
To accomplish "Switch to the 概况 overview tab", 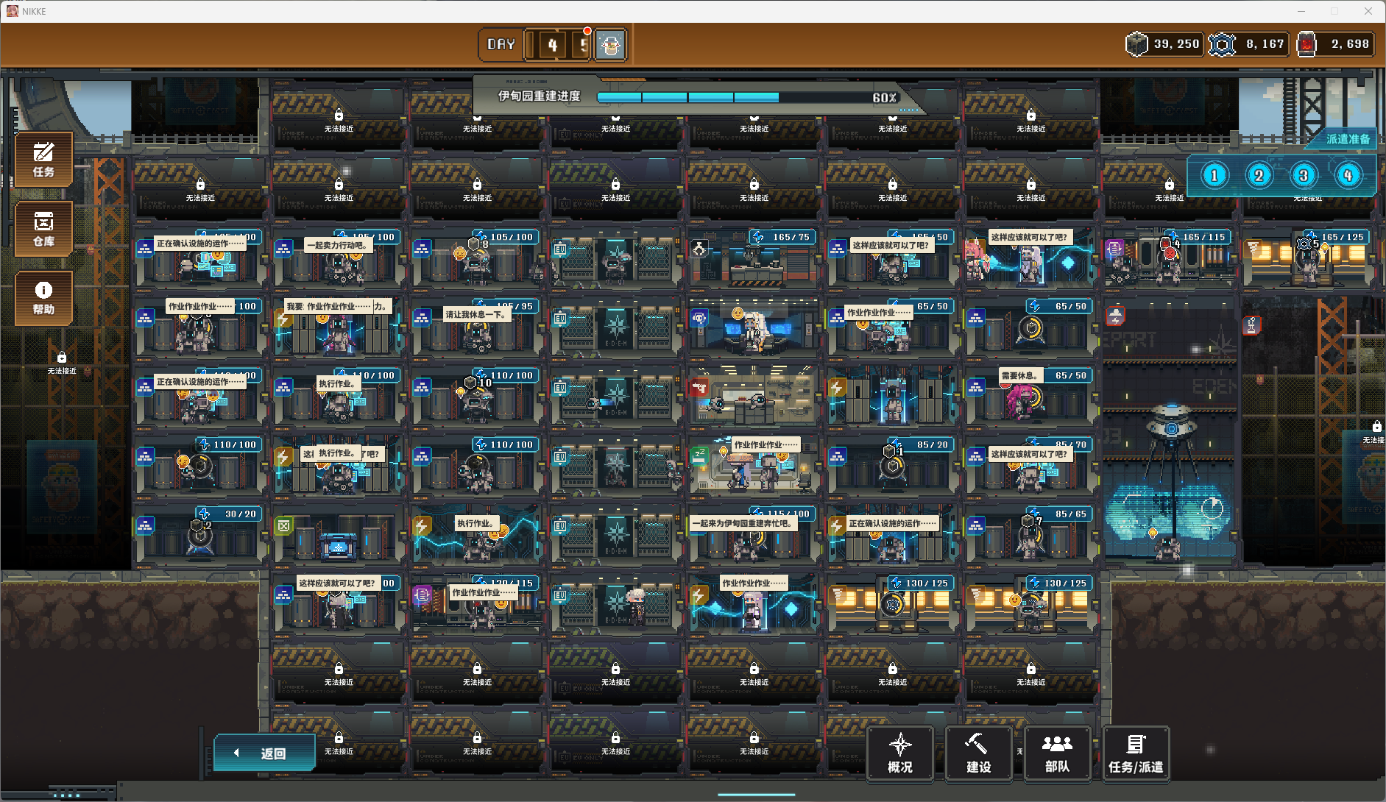I will [899, 753].
